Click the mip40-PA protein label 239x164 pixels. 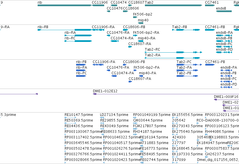(147, 73)
